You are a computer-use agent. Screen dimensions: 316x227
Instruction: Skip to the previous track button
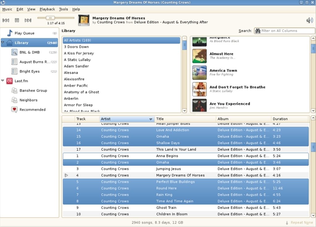coord(6,20)
